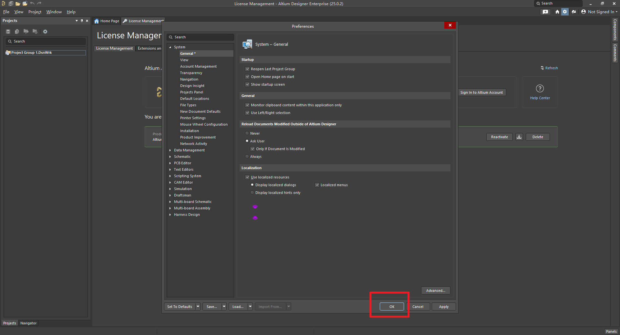Click the Advanced... button
This screenshot has height=335, width=620.
[436, 291]
